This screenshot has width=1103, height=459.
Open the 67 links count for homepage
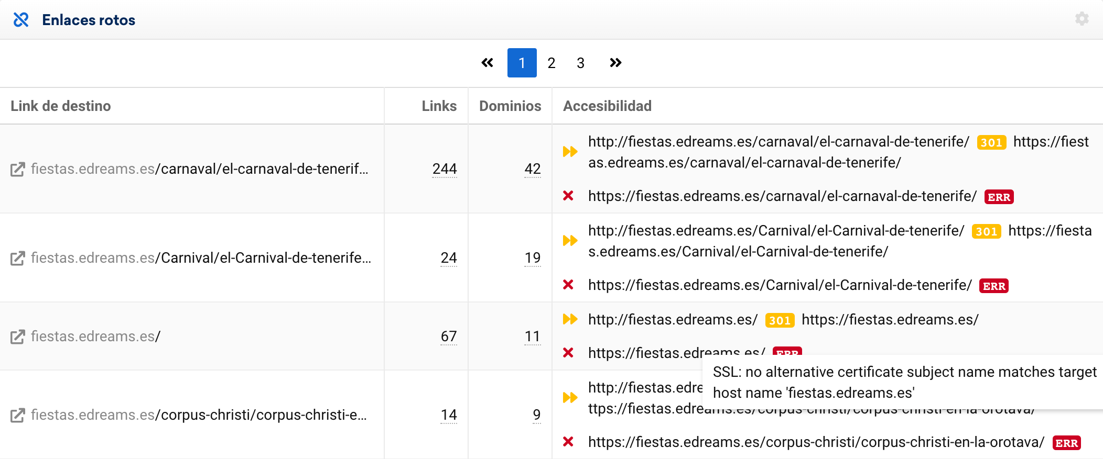[x=448, y=337]
